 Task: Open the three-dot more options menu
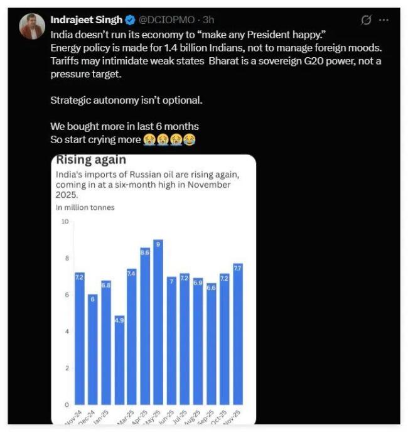click(384, 20)
